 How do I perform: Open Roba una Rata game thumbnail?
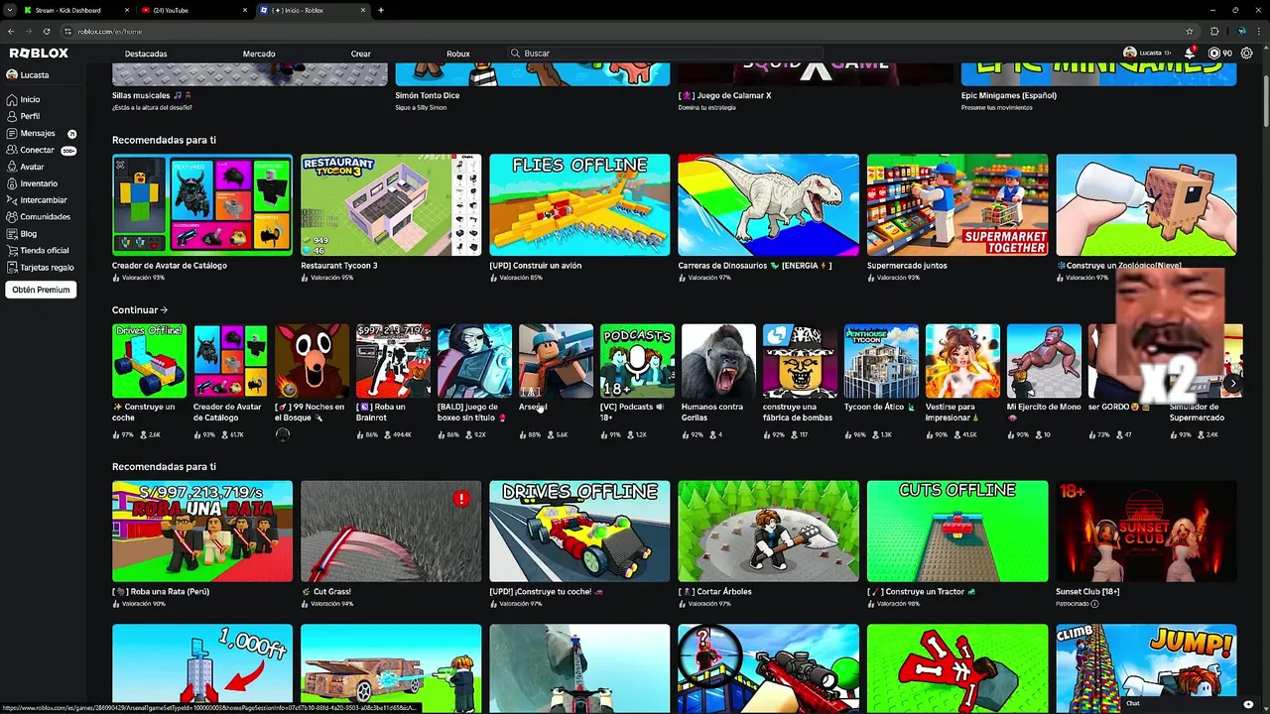pos(202,532)
